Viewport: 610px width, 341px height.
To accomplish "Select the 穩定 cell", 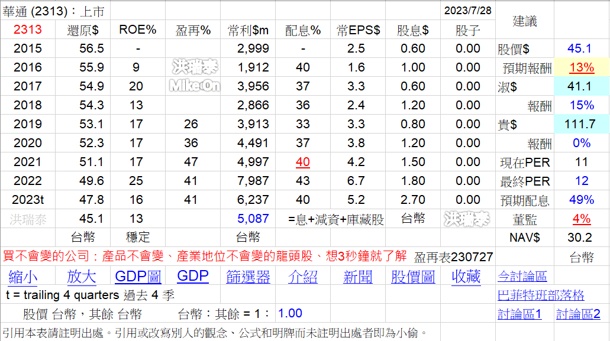I will [x=138, y=238].
